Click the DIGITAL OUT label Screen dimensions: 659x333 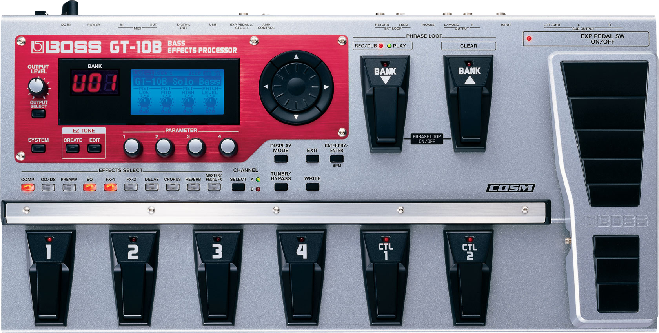click(x=183, y=26)
